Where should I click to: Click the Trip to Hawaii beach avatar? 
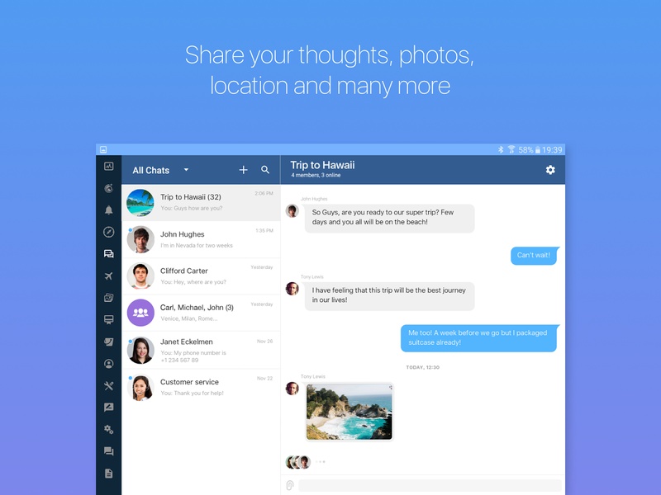(x=140, y=202)
